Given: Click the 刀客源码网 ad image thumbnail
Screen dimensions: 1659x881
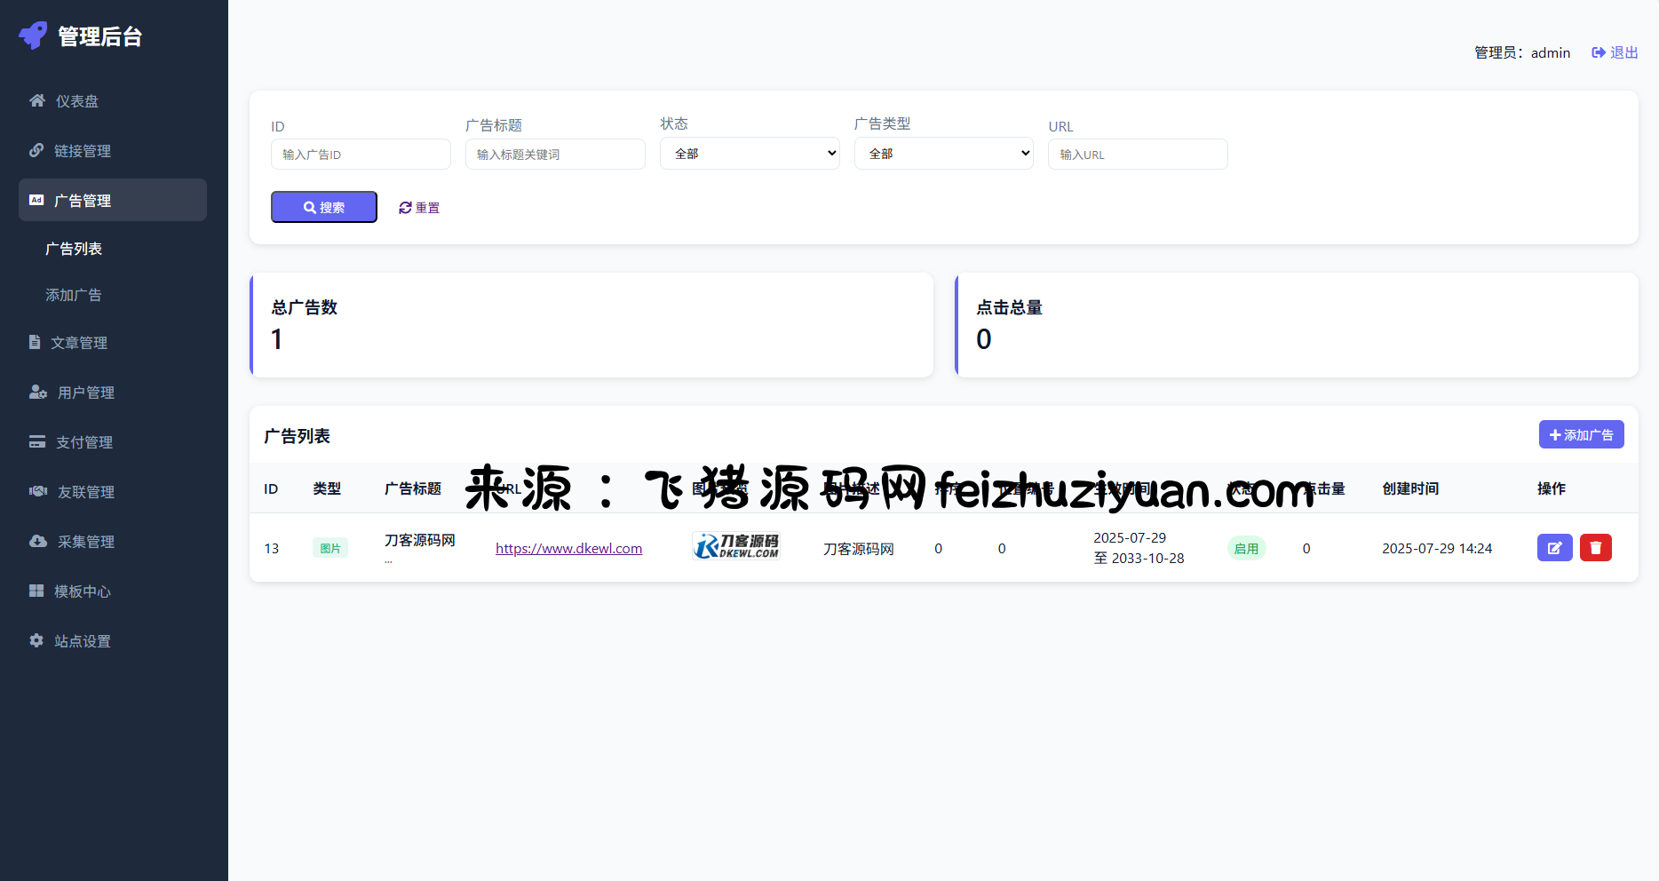Looking at the screenshot, I should pos(735,547).
